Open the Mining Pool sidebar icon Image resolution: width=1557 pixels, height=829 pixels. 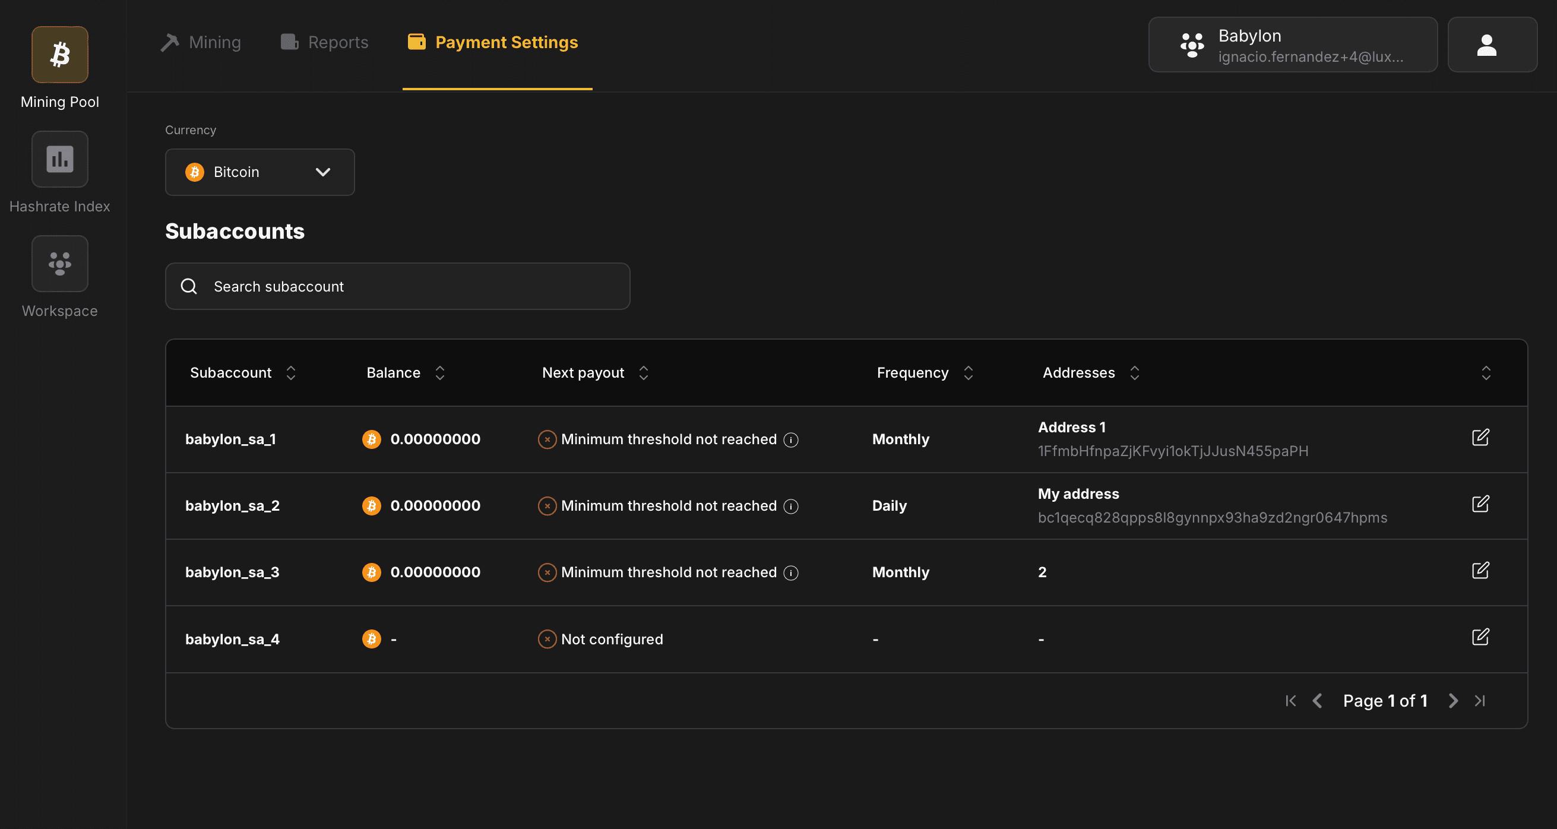tap(59, 55)
